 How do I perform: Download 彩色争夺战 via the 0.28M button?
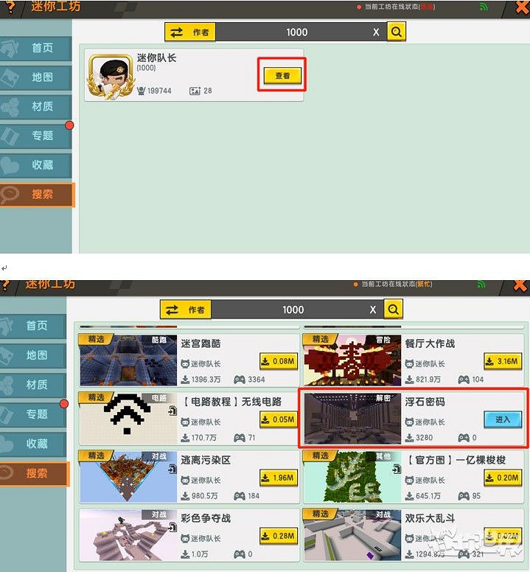click(x=278, y=535)
